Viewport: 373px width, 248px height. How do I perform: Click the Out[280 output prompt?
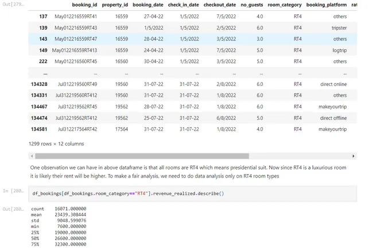point(13,209)
